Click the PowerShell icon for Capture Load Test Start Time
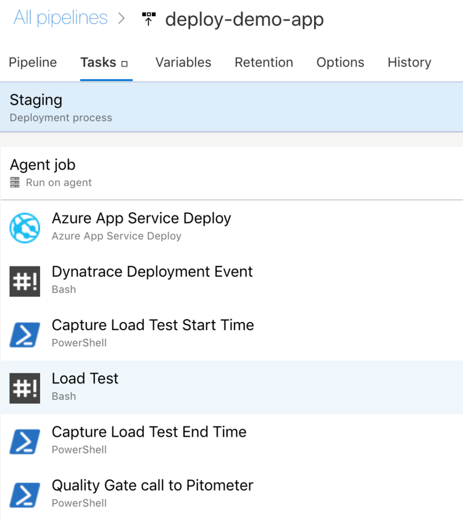 tap(25, 334)
